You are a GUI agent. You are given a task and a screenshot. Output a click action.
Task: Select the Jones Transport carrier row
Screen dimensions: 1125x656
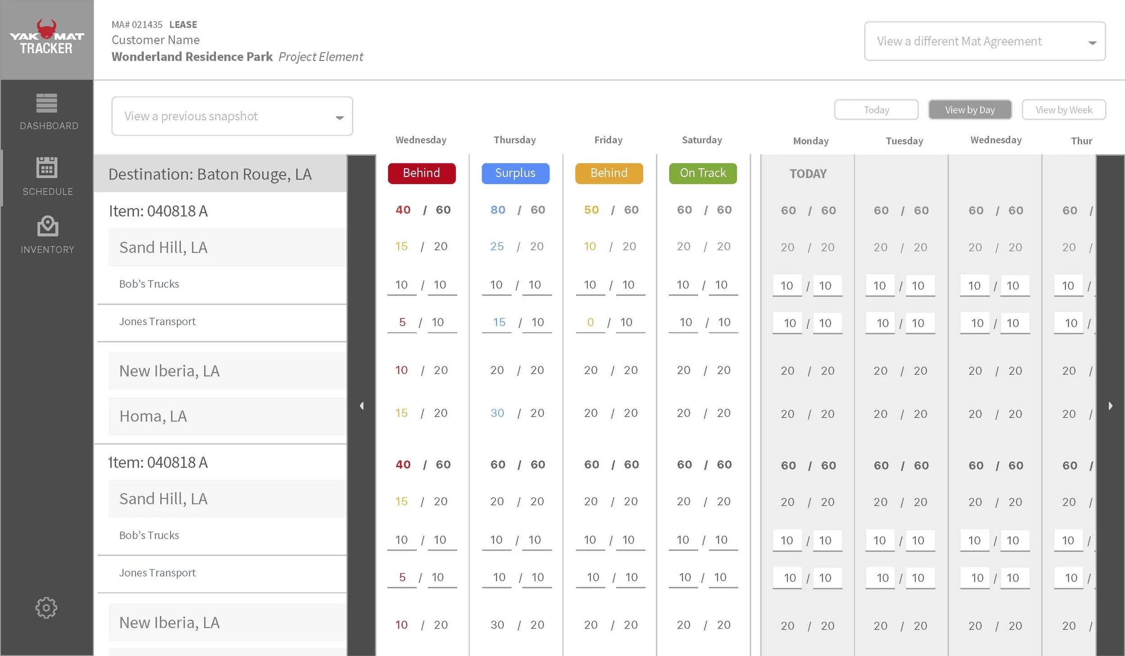[x=157, y=321]
